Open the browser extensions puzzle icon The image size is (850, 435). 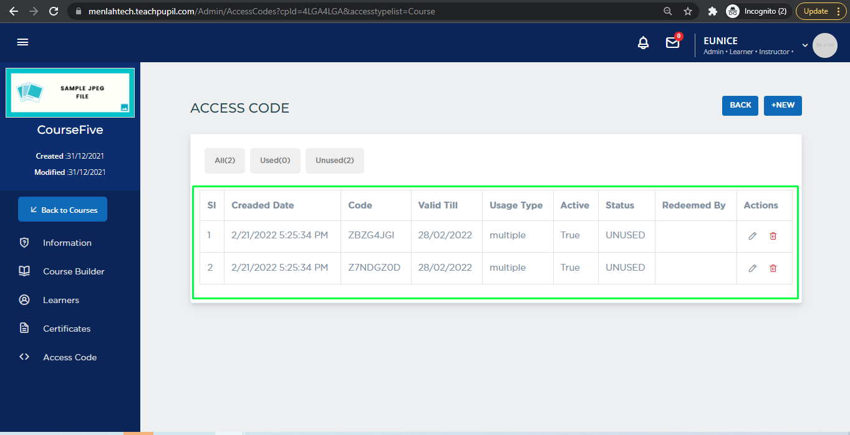pyautogui.click(x=713, y=11)
